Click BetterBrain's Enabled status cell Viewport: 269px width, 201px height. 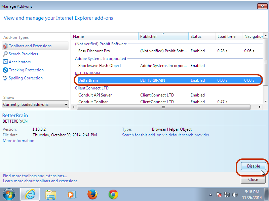198,80
